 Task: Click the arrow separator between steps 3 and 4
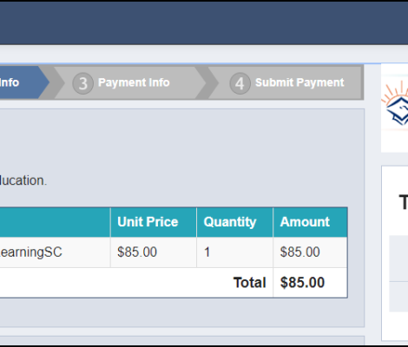coord(207,83)
